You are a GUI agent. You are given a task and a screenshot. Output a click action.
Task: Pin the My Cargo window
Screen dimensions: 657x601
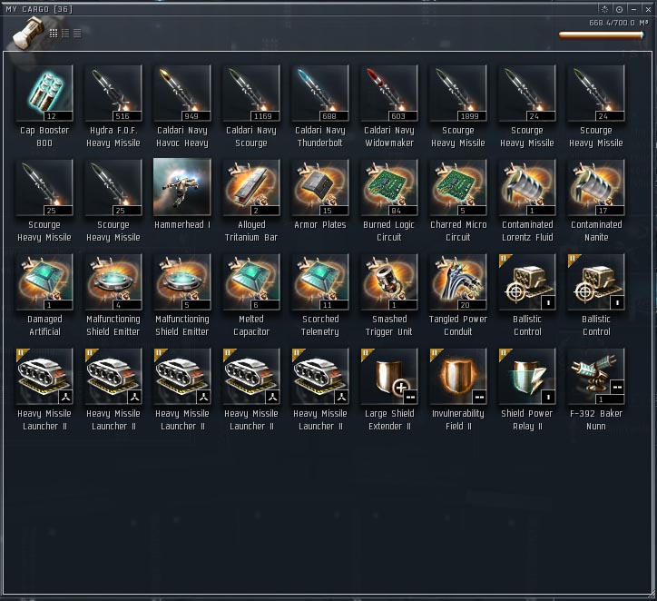point(619,9)
